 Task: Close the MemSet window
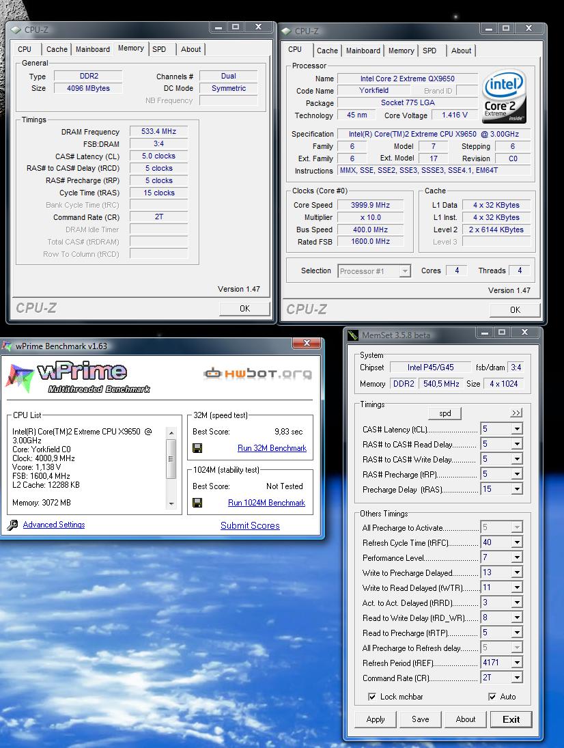(x=524, y=332)
